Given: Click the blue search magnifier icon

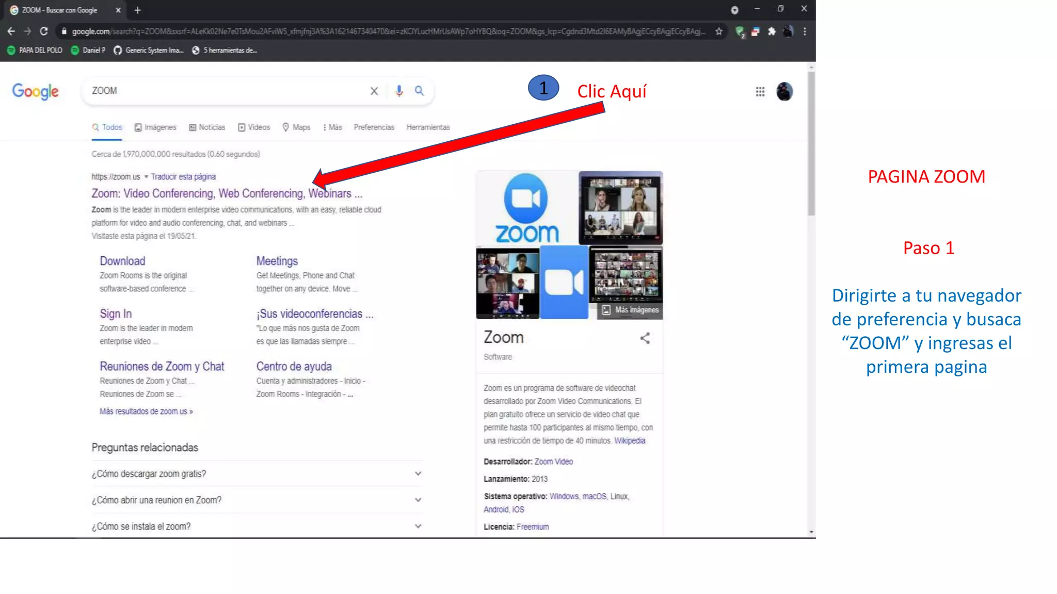Looking at the screenshot, I should 419,91.
